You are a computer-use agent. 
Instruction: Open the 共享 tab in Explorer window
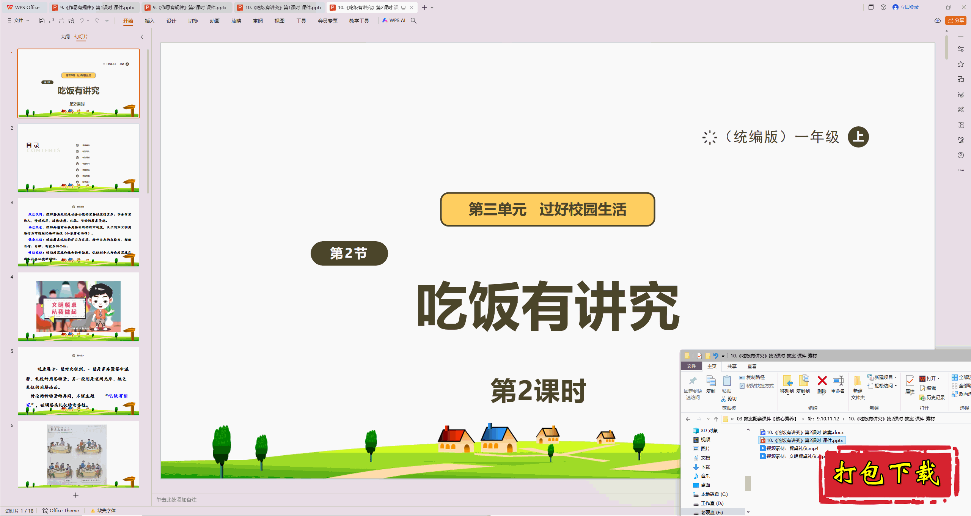[732, 366]
